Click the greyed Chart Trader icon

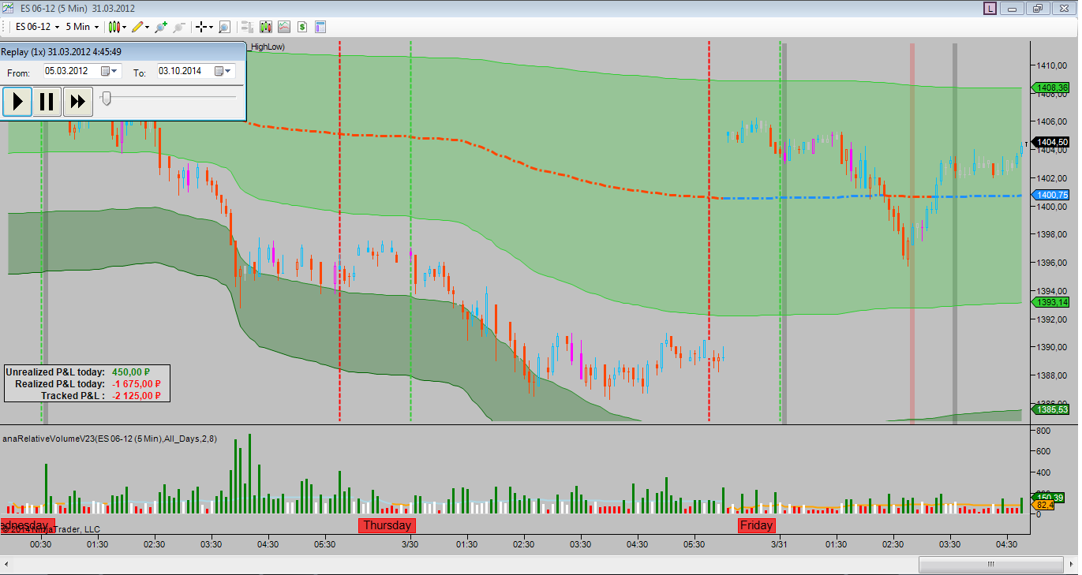pos(246,27)
